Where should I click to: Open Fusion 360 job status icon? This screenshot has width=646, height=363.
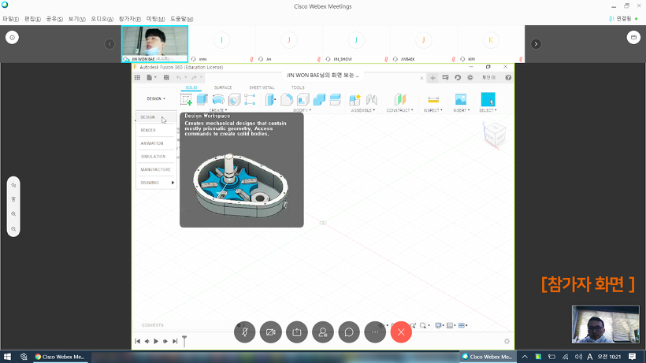coord(470,77)
